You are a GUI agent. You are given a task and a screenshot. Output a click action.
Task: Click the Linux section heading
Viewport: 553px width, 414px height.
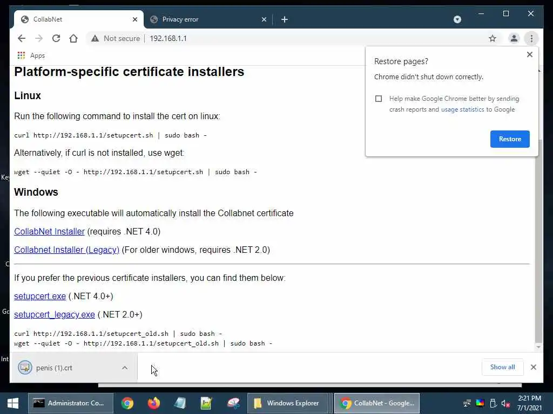click(28, 95)
